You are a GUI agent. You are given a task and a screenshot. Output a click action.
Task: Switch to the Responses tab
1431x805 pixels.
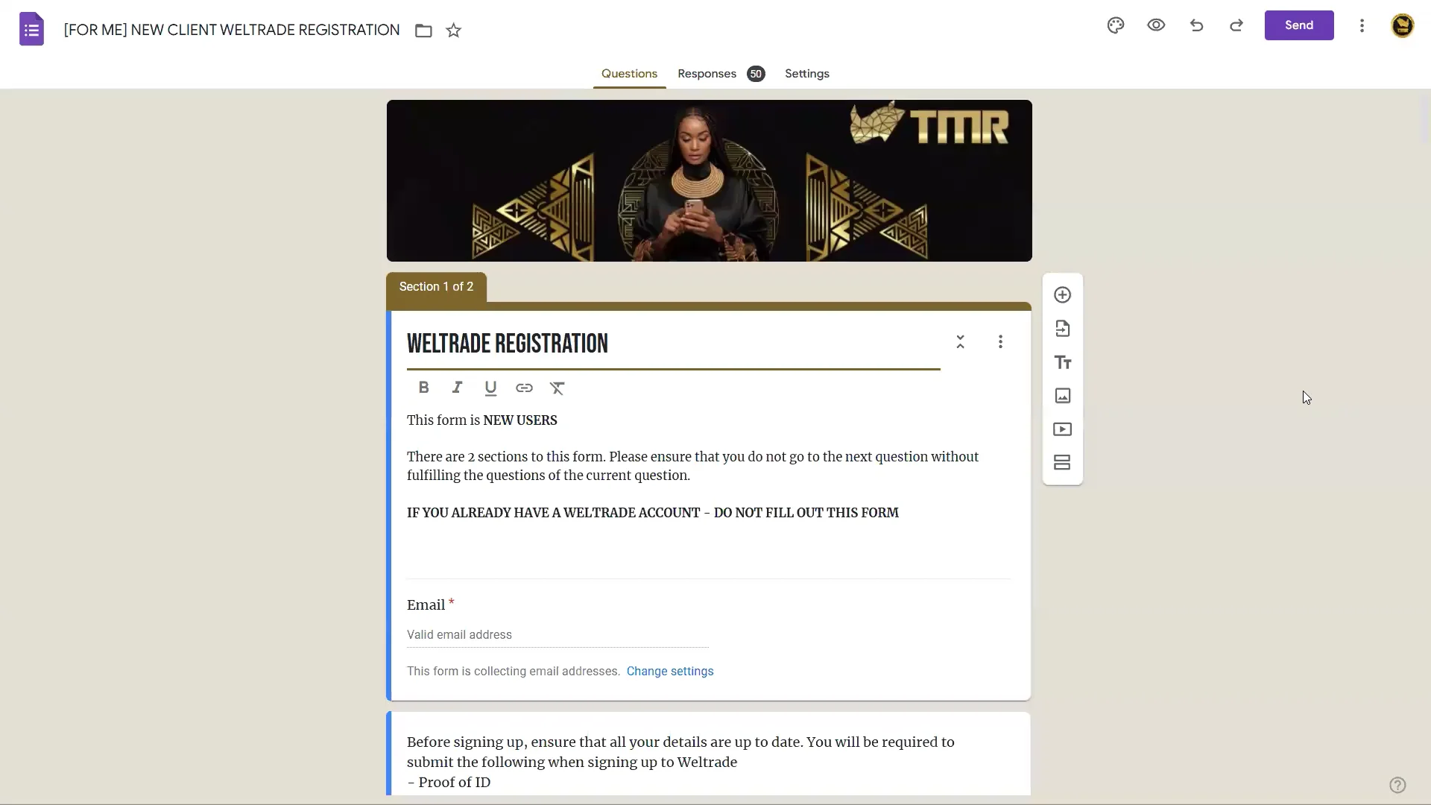pyautogui.click(x=707, y=74)
